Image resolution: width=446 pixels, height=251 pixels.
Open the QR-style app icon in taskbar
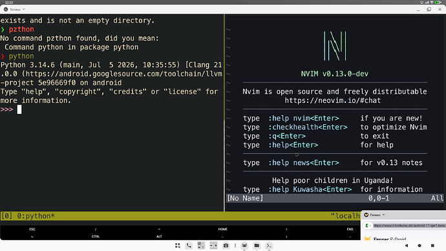pos(201,246)
